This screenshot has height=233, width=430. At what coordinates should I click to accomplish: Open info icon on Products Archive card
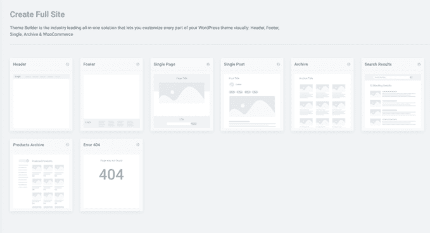(x=68, y=145)
